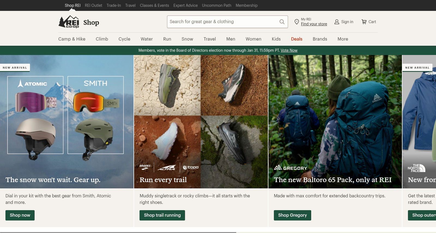The width and height of the screenshot is (436, 245).
Task: Open the Membership tab in top bar
Action: click(246, 5)
